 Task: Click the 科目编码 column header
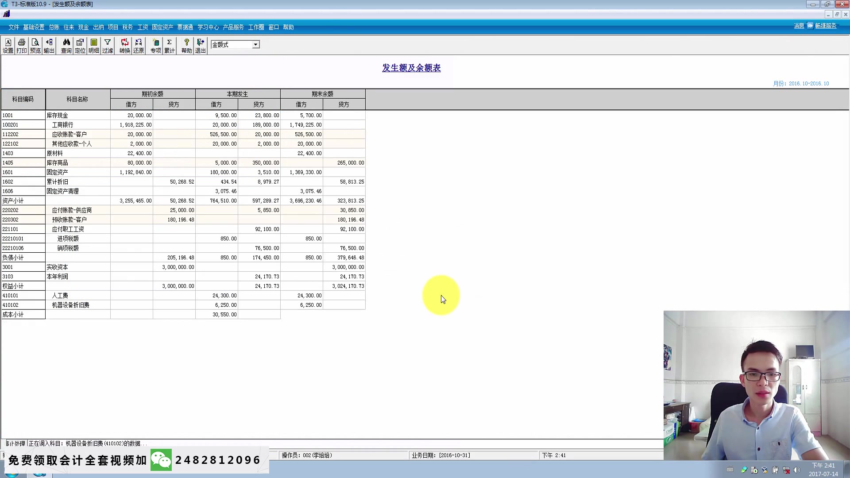23,99
